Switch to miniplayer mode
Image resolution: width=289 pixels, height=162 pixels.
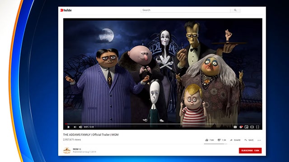point(247,127)
